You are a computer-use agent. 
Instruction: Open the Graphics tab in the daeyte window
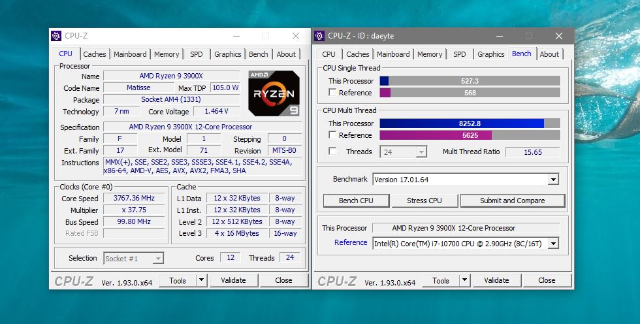[491, 54]
